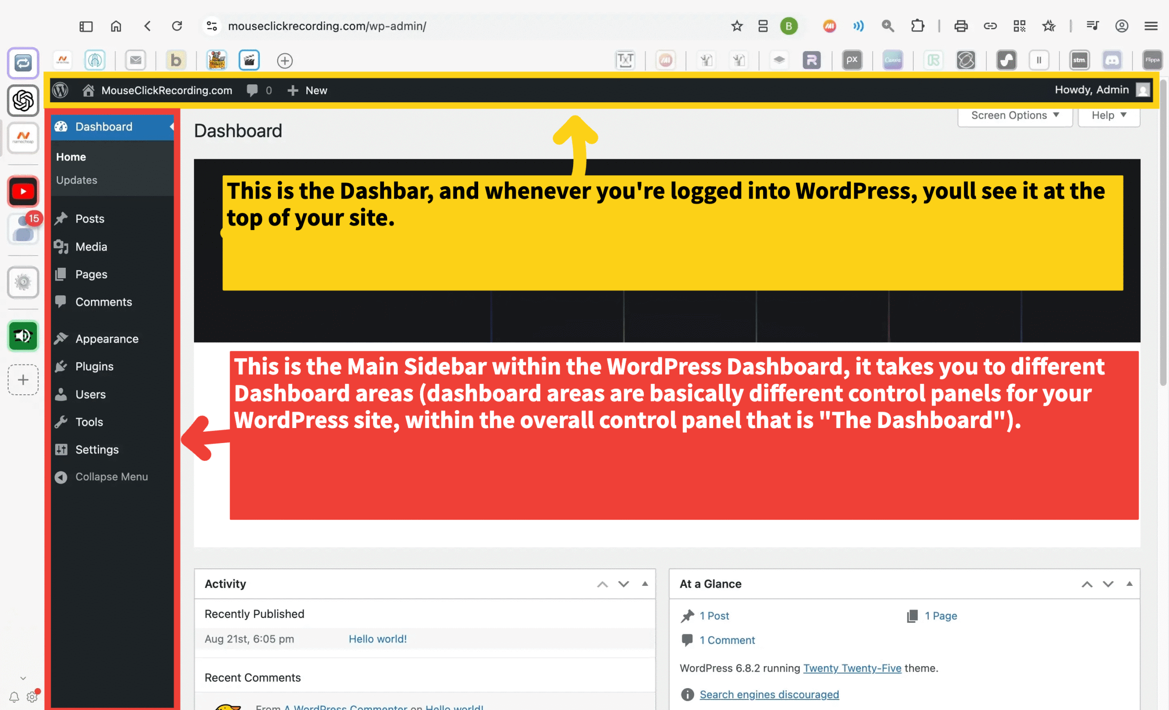Collapse the admin menu
This screenshot has width=1169, height=710.
click(x=111, y=477)
